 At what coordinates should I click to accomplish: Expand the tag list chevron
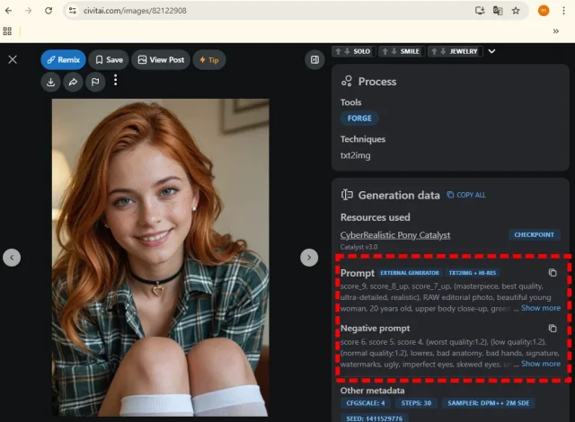[491, 51]
